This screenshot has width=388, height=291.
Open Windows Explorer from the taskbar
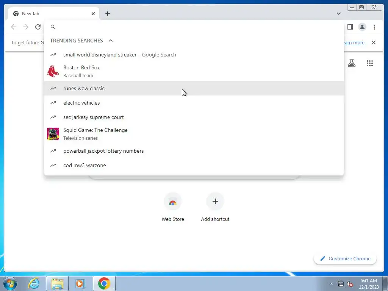[57, 283]
